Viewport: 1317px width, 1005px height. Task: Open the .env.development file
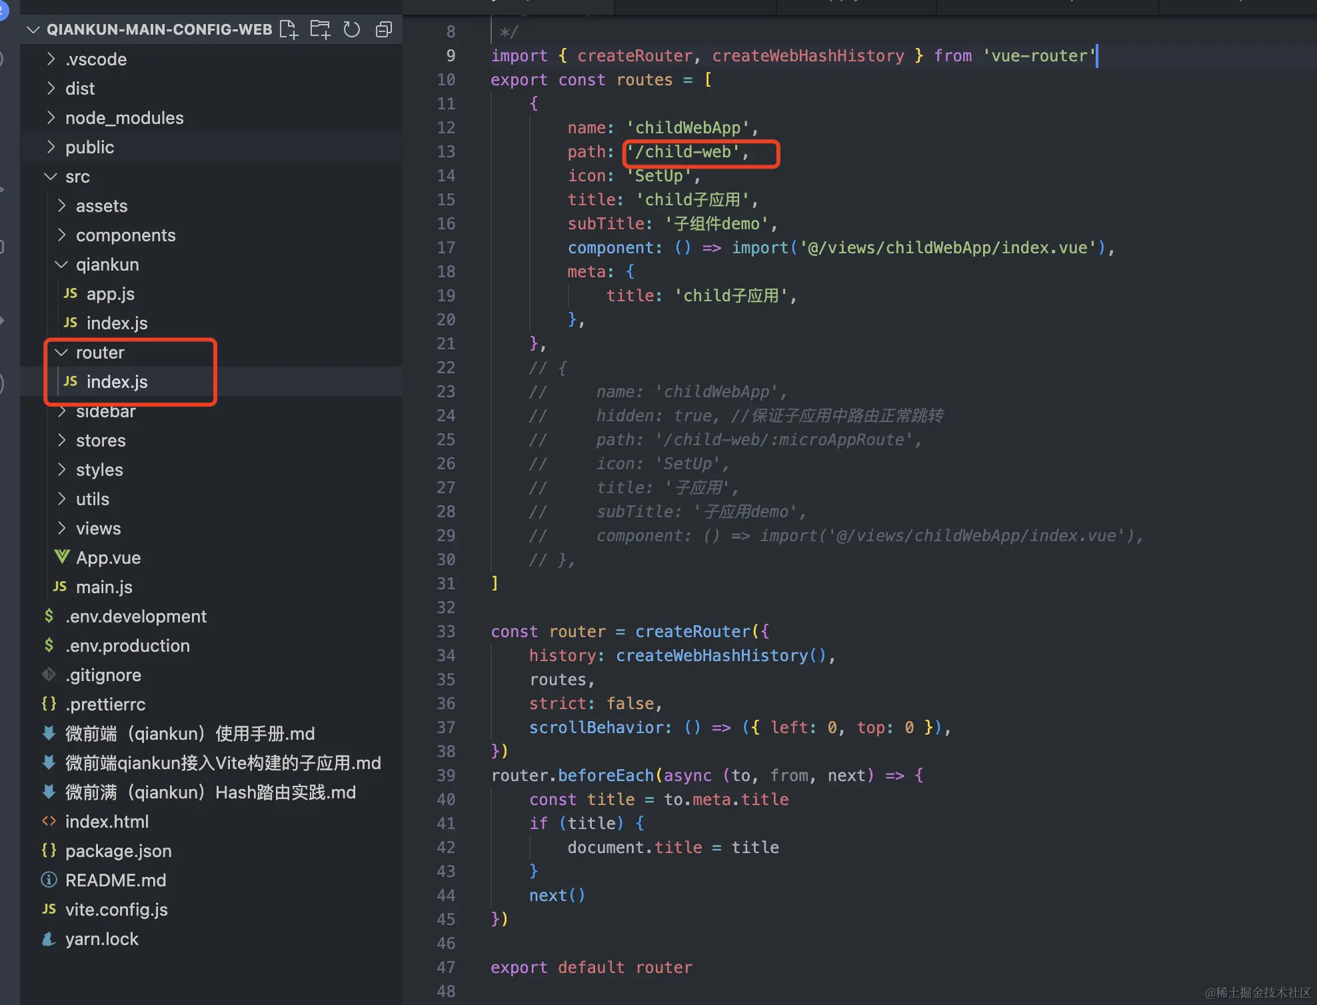[x=135, y=616]
